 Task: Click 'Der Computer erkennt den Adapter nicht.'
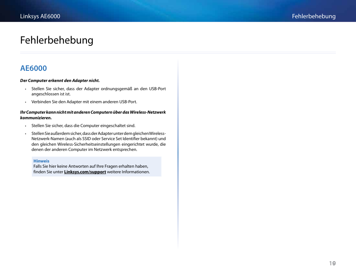(60, 80)
